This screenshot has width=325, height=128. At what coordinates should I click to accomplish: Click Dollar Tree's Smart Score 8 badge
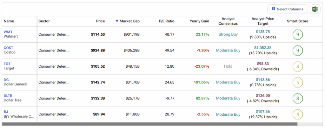(297, 98)
